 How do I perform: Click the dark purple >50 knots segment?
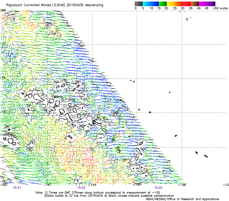pos(214,4)
